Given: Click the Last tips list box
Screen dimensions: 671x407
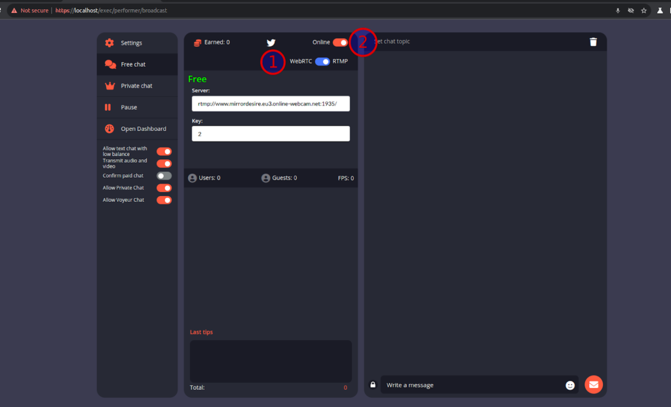Looking at the screenshot, I should click(x=271, y=361).
